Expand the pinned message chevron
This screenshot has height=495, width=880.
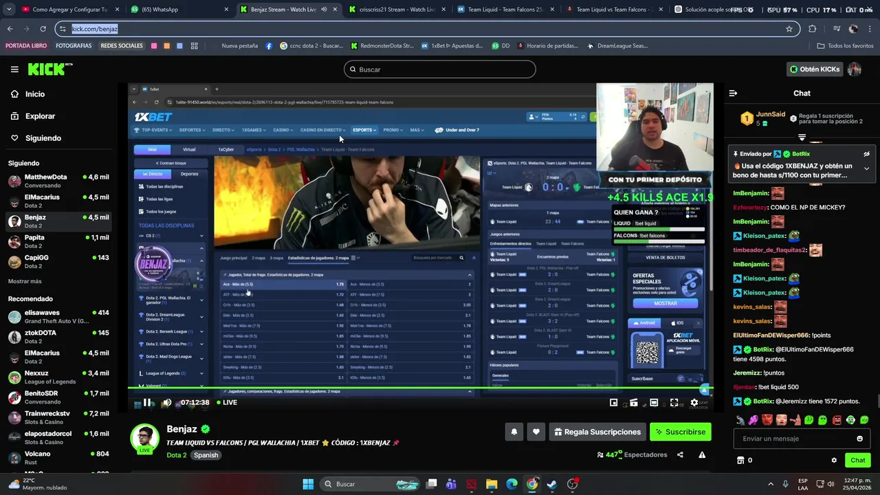(x=866, y=168)
